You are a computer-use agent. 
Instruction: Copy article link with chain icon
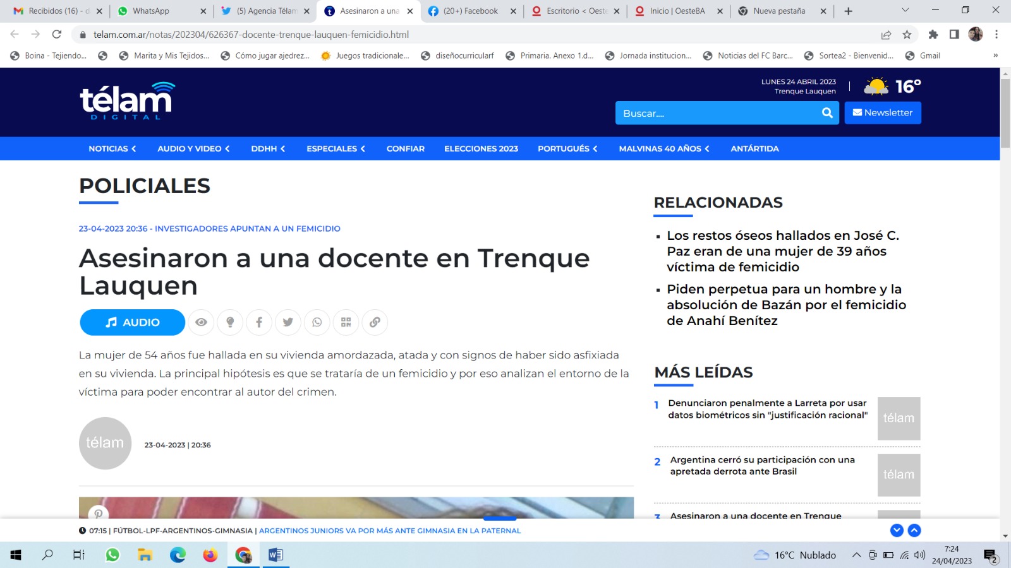click(x=375, y=322)
